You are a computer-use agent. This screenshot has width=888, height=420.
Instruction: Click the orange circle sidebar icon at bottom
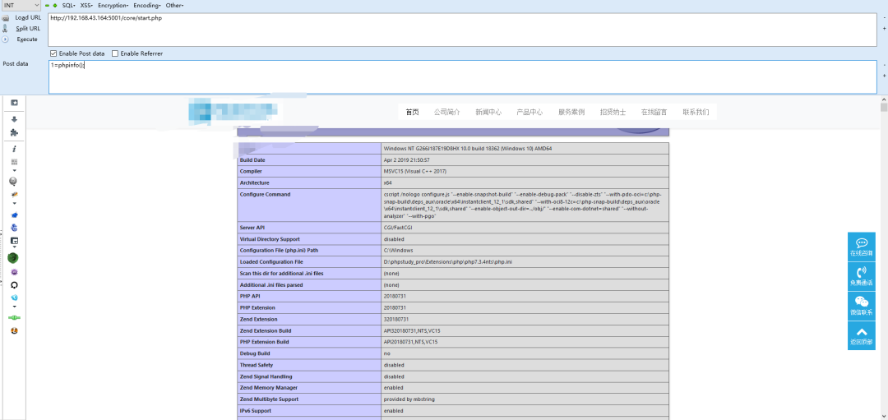tap(14, 330)
